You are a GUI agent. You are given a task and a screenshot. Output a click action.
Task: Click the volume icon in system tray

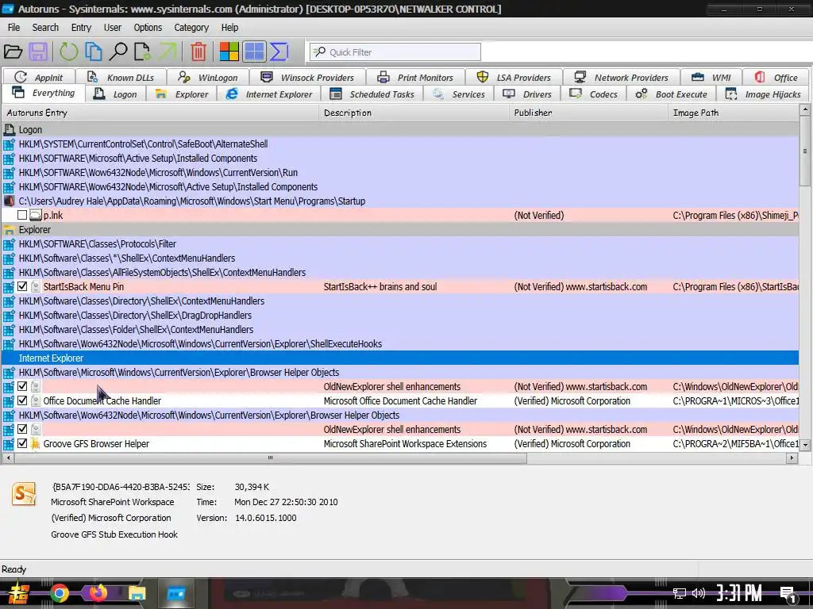[699, 593]
